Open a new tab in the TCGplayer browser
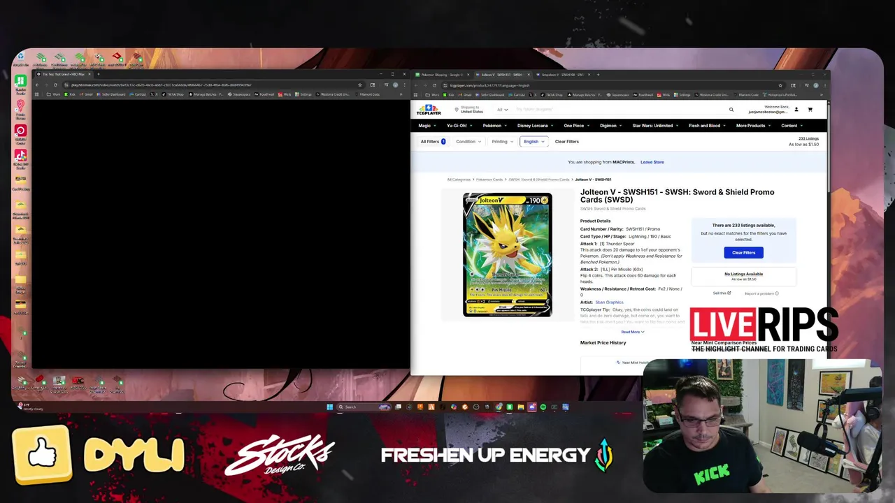The height and width of the screenshot is (503, 895). tap(598, 74)
